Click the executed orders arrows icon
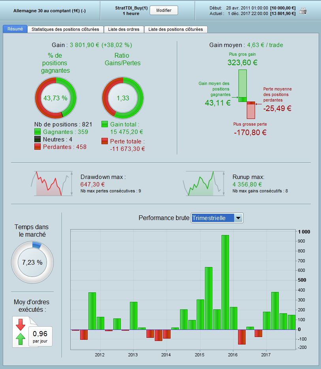 [x=21, y=332]
